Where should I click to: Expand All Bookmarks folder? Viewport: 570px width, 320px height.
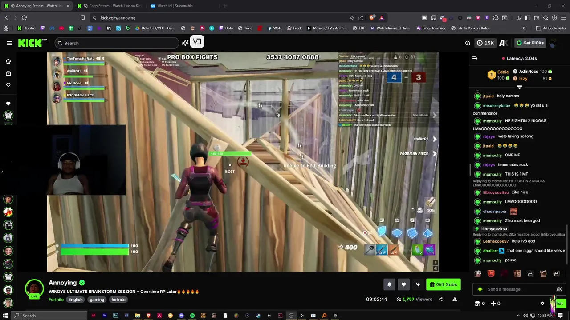coord(551,28)
